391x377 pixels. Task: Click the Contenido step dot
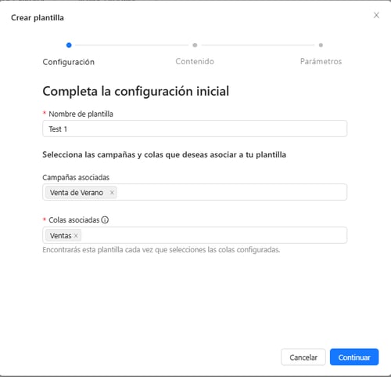coord(195,45)
